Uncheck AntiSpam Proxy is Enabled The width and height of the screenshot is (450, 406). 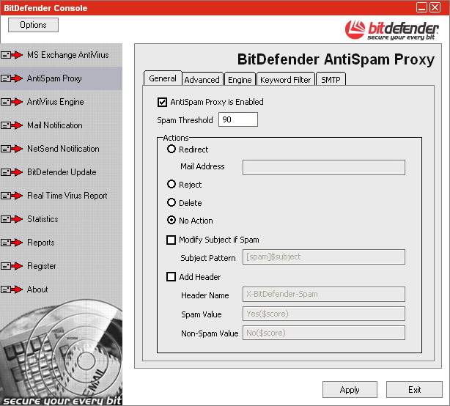point(162,102)
